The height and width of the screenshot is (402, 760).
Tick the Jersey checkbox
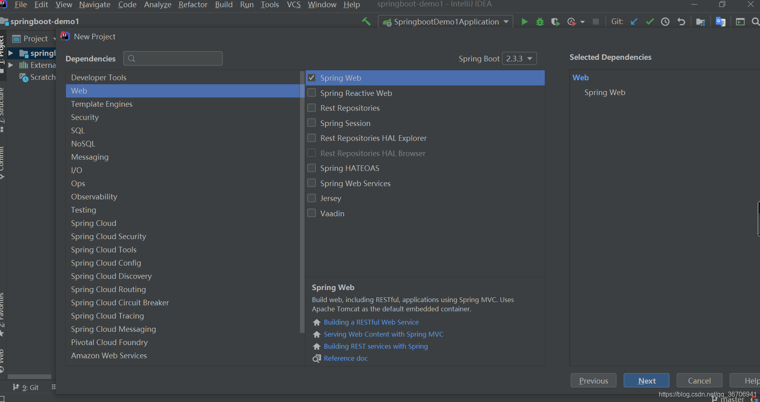click(x=312, y=198)
